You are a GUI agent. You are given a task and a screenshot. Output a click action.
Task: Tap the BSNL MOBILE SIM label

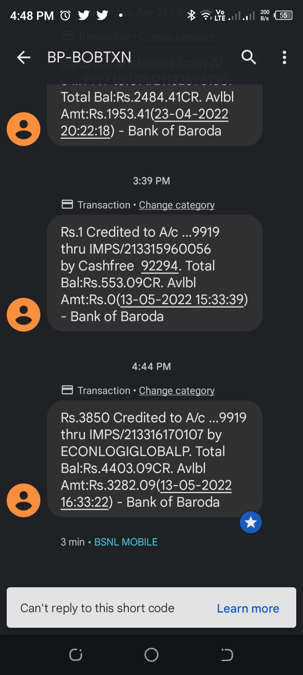pos(126,542)
